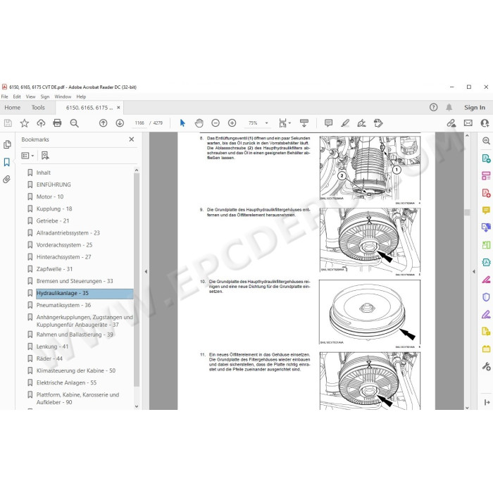The height and width of the screenshot is (493, 493).
Task: Jump to Lenkung - 41 bookmark
Action: 52,347
